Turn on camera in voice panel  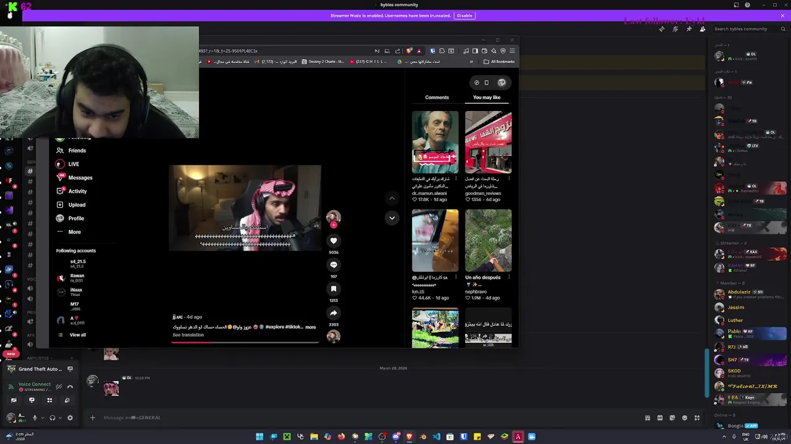14,400
